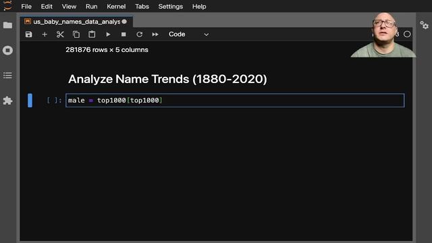This screenshot has height=243, width=432.
Task: Restart the kernel
Action: [140, 34]
